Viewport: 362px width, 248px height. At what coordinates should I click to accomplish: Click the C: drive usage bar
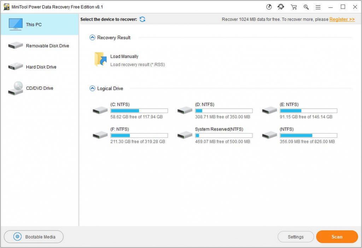[x=139, y=111]
